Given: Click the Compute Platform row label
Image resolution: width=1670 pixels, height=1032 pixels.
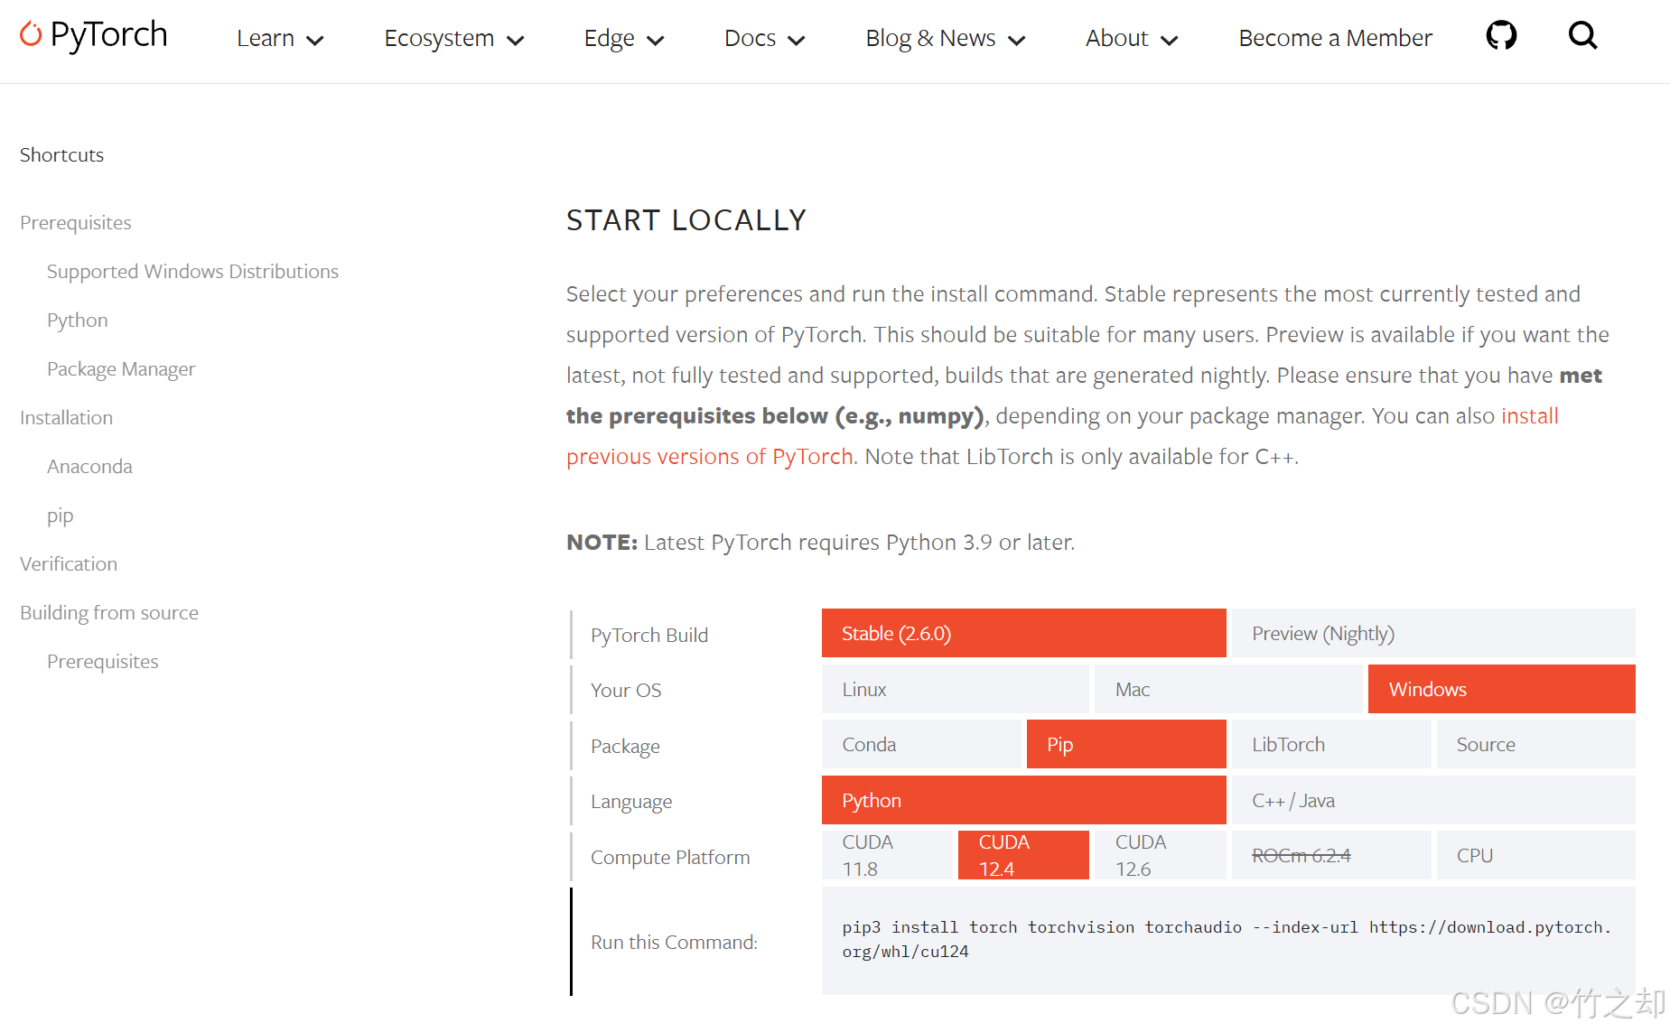Looking at the screenshot, I should (x=670, y=857).
